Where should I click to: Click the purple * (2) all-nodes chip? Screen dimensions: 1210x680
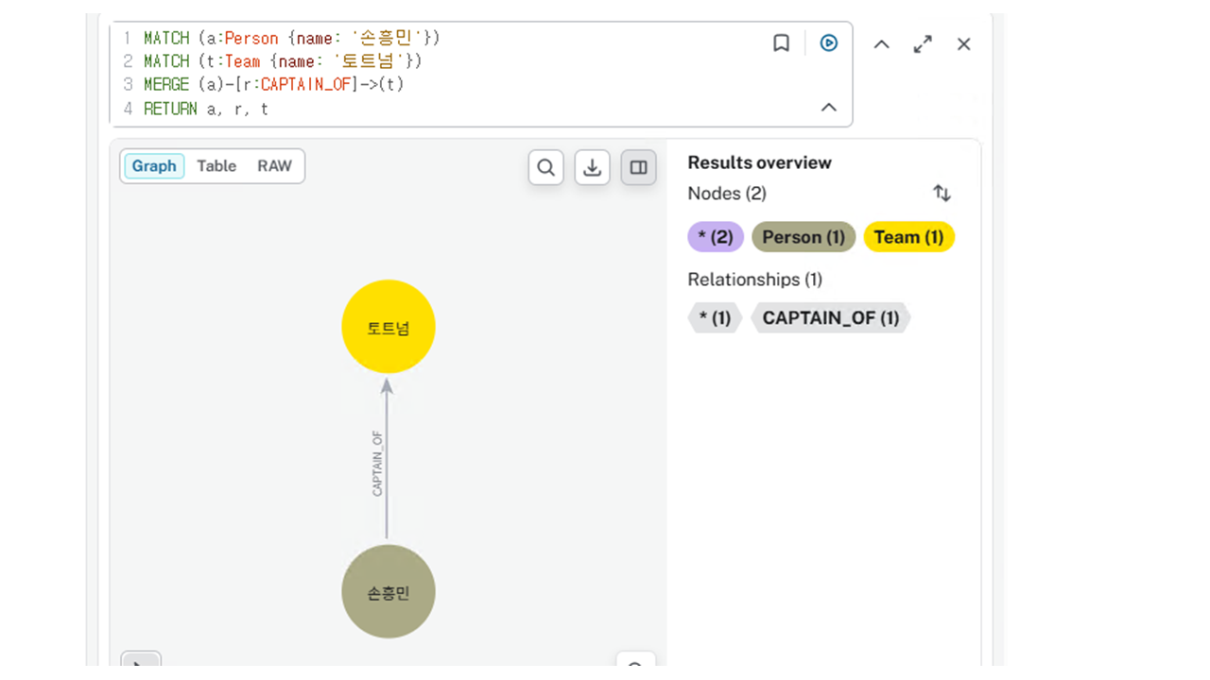[716, 237]
